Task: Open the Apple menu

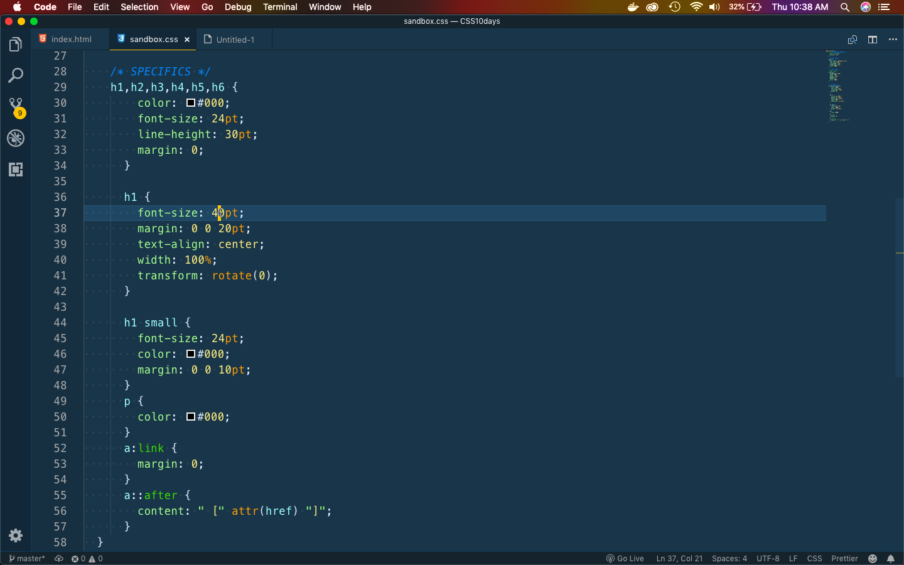Action: 17,7
